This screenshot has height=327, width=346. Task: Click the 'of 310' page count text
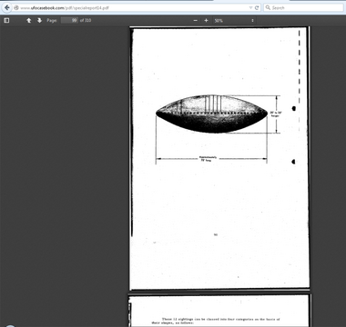86,20
